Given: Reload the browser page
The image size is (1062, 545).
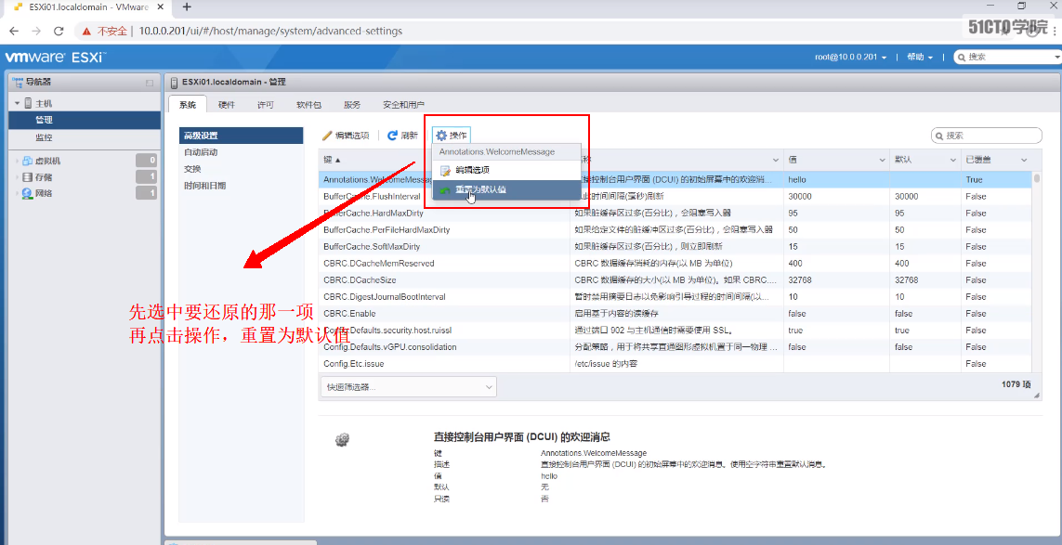Looking at the screenshot, I should 59,32.
